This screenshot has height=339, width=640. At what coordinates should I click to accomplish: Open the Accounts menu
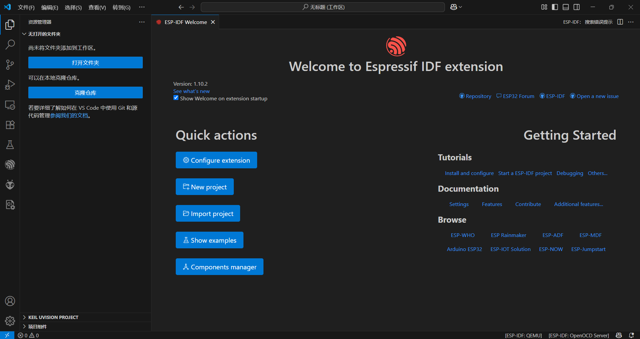(10, 301)
